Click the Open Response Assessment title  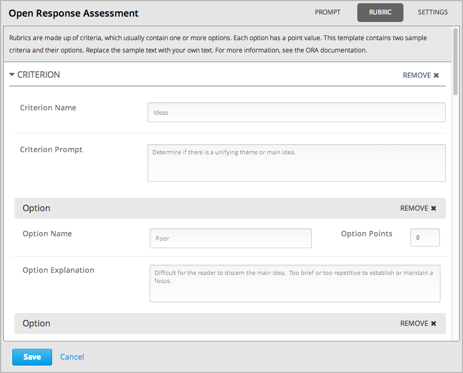pos(74,13)
